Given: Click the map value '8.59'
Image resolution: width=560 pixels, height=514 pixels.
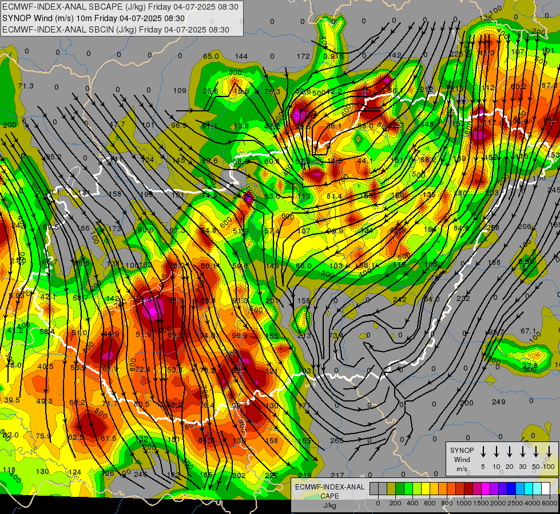Looking at the screenshot, I should [x=526, y=261].
